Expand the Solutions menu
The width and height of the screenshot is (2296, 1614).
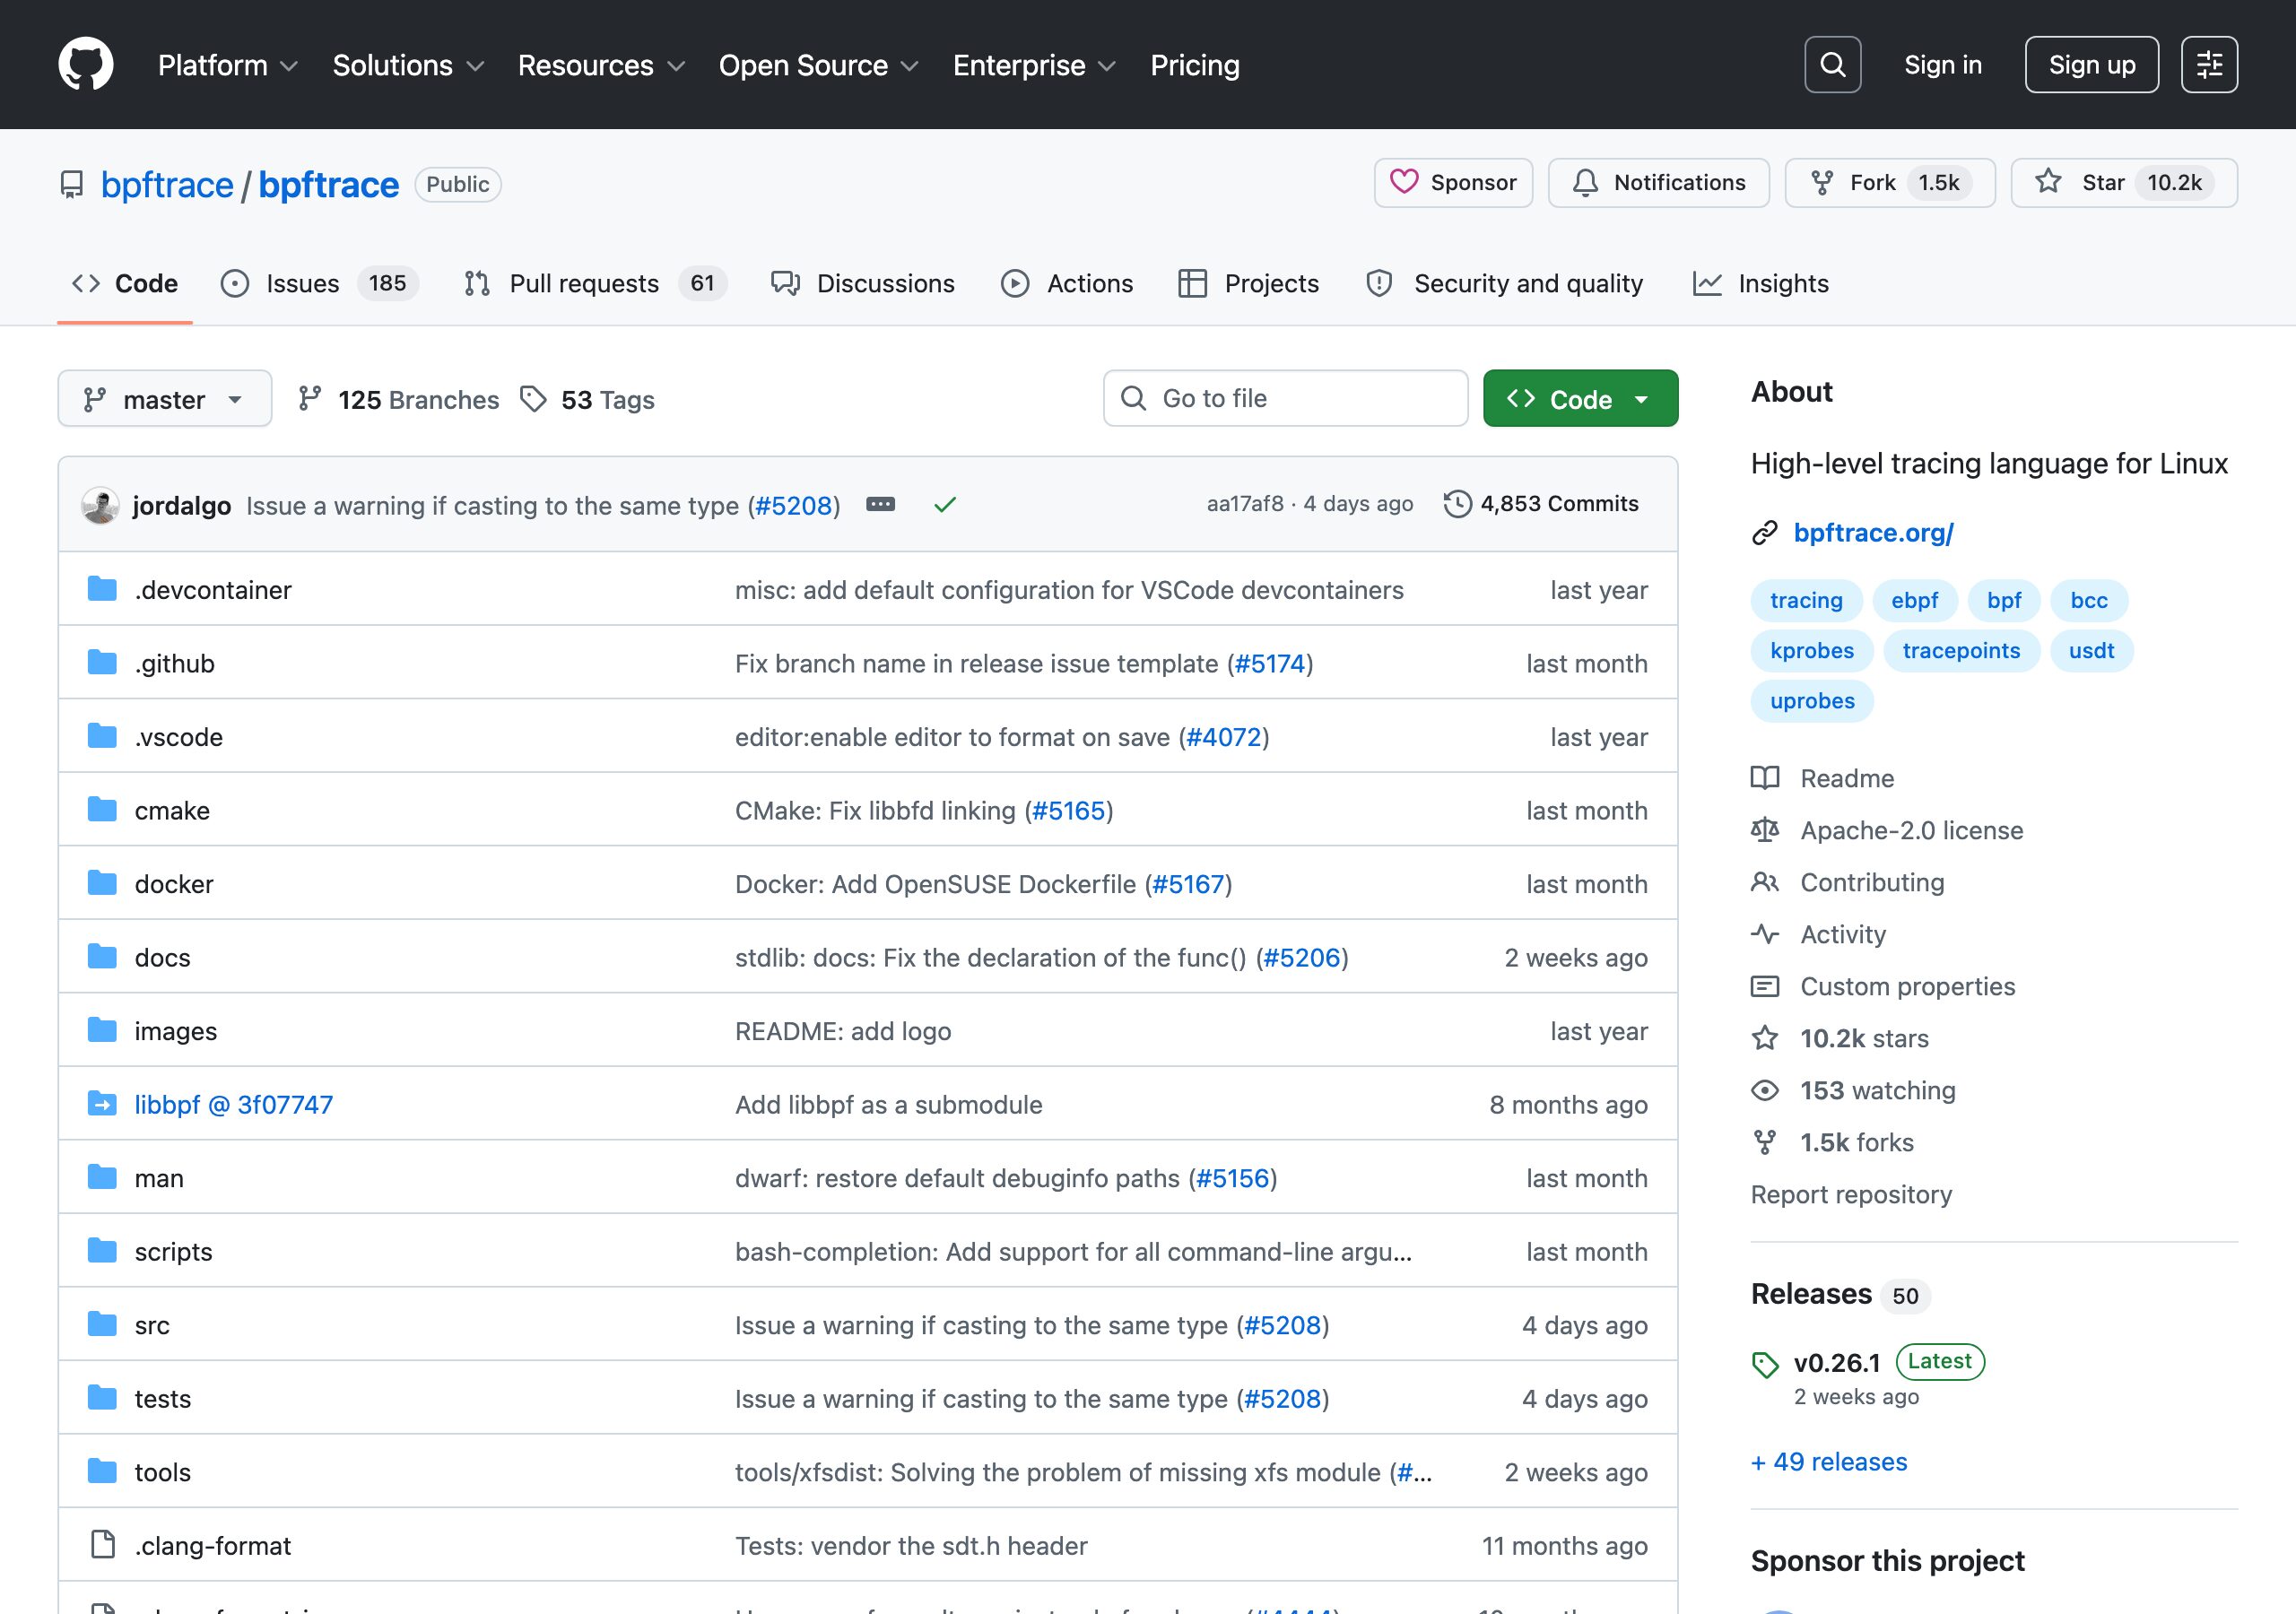(x=408, y=65)
